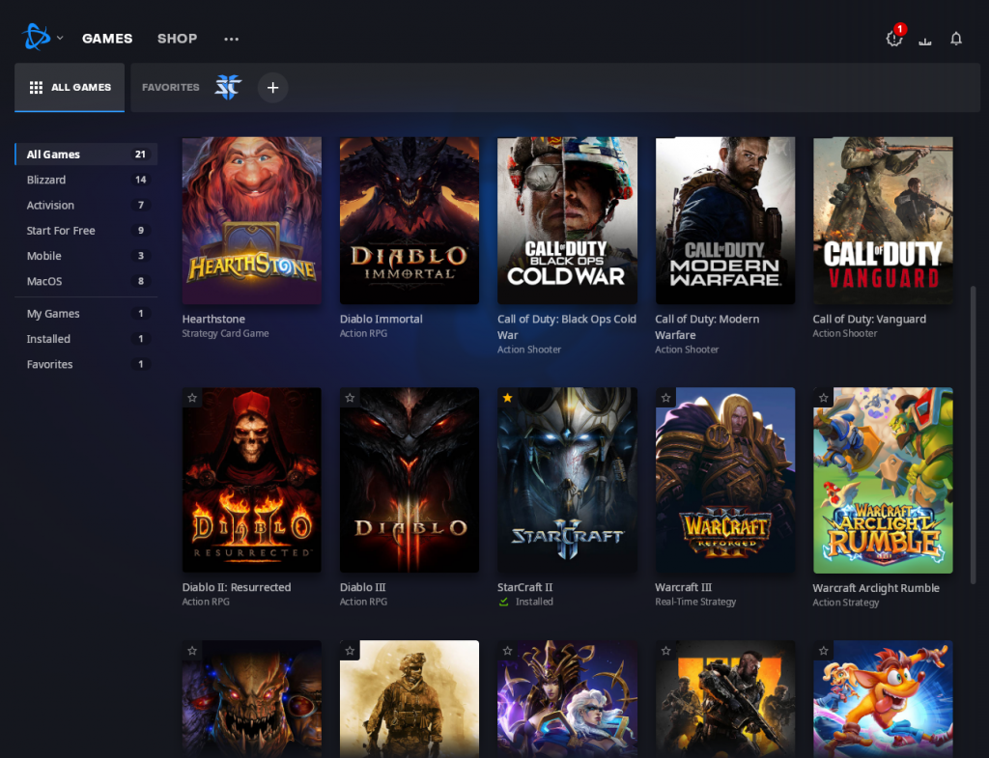Open the Diablo II Resurrected cover art
The height and width of the screenshot is (758, 989).
point(252,480)
